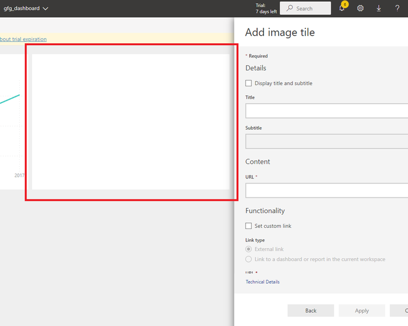
Task: Open the trial expiration link
Action: tap(23, 40)
